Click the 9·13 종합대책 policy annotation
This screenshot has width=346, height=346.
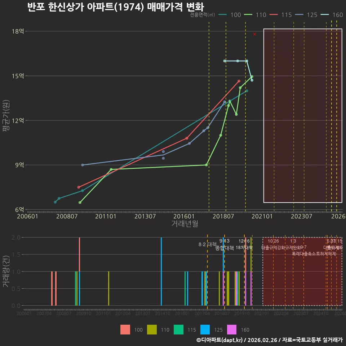pos(225,244)
